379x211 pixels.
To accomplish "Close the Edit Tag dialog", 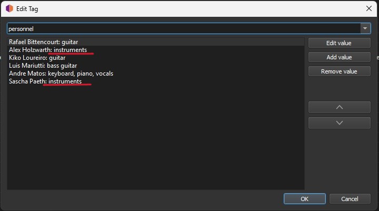I will [x=367, y=8].
